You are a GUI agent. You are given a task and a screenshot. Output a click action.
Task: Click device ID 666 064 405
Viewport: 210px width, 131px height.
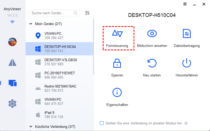click(x=54, y=77)
